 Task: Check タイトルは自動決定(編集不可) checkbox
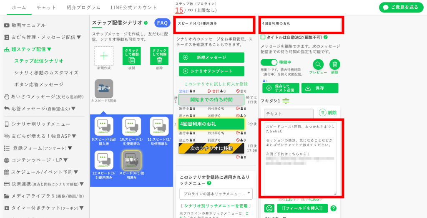coord(263,37)
